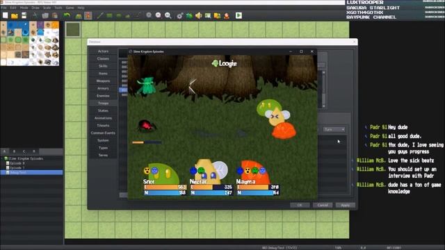Open Troops tab in Database
This screenshot has width=445, height=250.
[x=103, y=103]
